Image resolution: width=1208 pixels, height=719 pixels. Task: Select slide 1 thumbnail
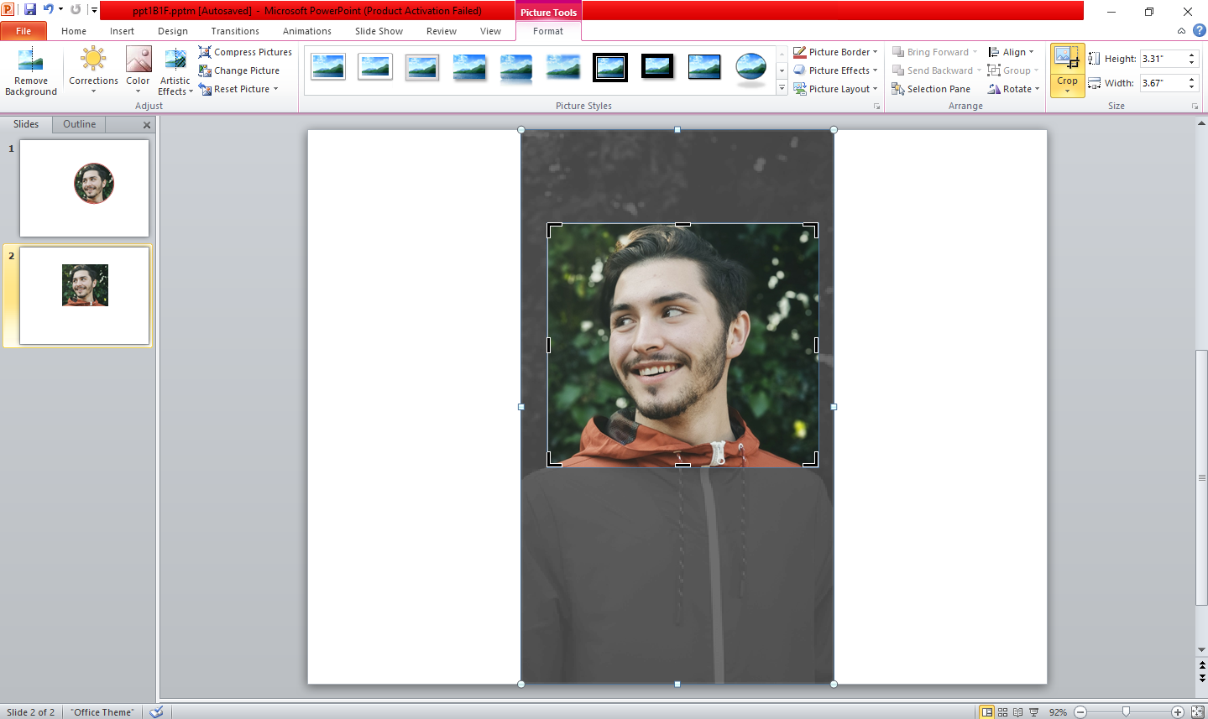[84, 188]
